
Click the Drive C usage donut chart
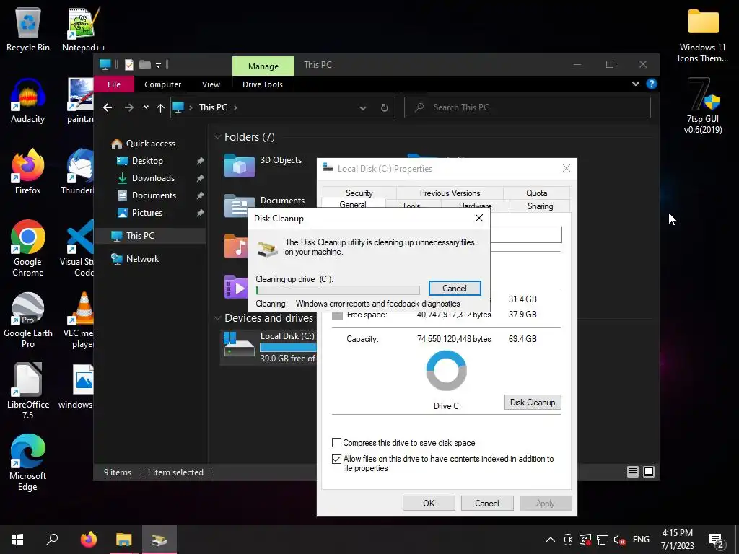coord(446,371)
